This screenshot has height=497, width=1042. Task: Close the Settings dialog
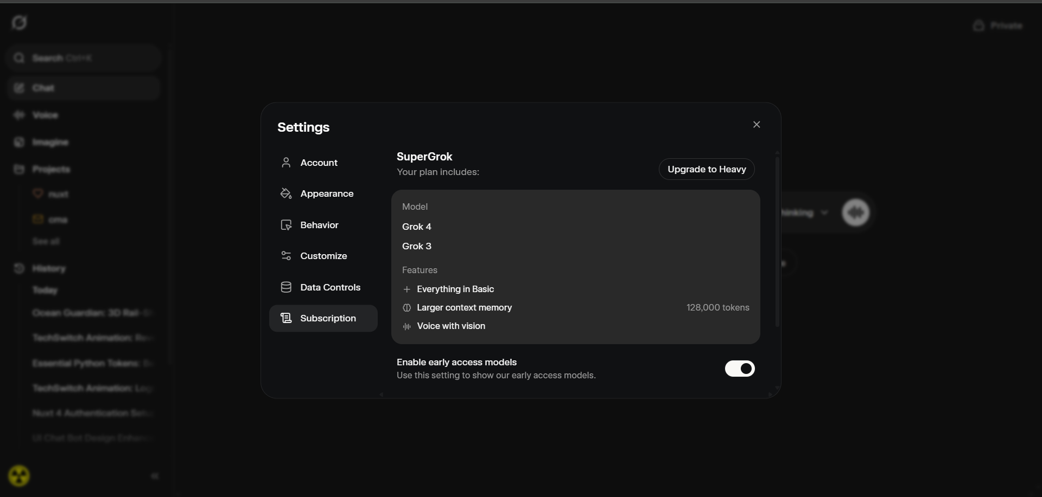pyautogui.click(x=757, y=125)
